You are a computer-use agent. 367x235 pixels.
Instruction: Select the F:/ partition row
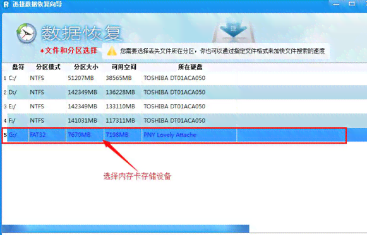coord(184,121)
